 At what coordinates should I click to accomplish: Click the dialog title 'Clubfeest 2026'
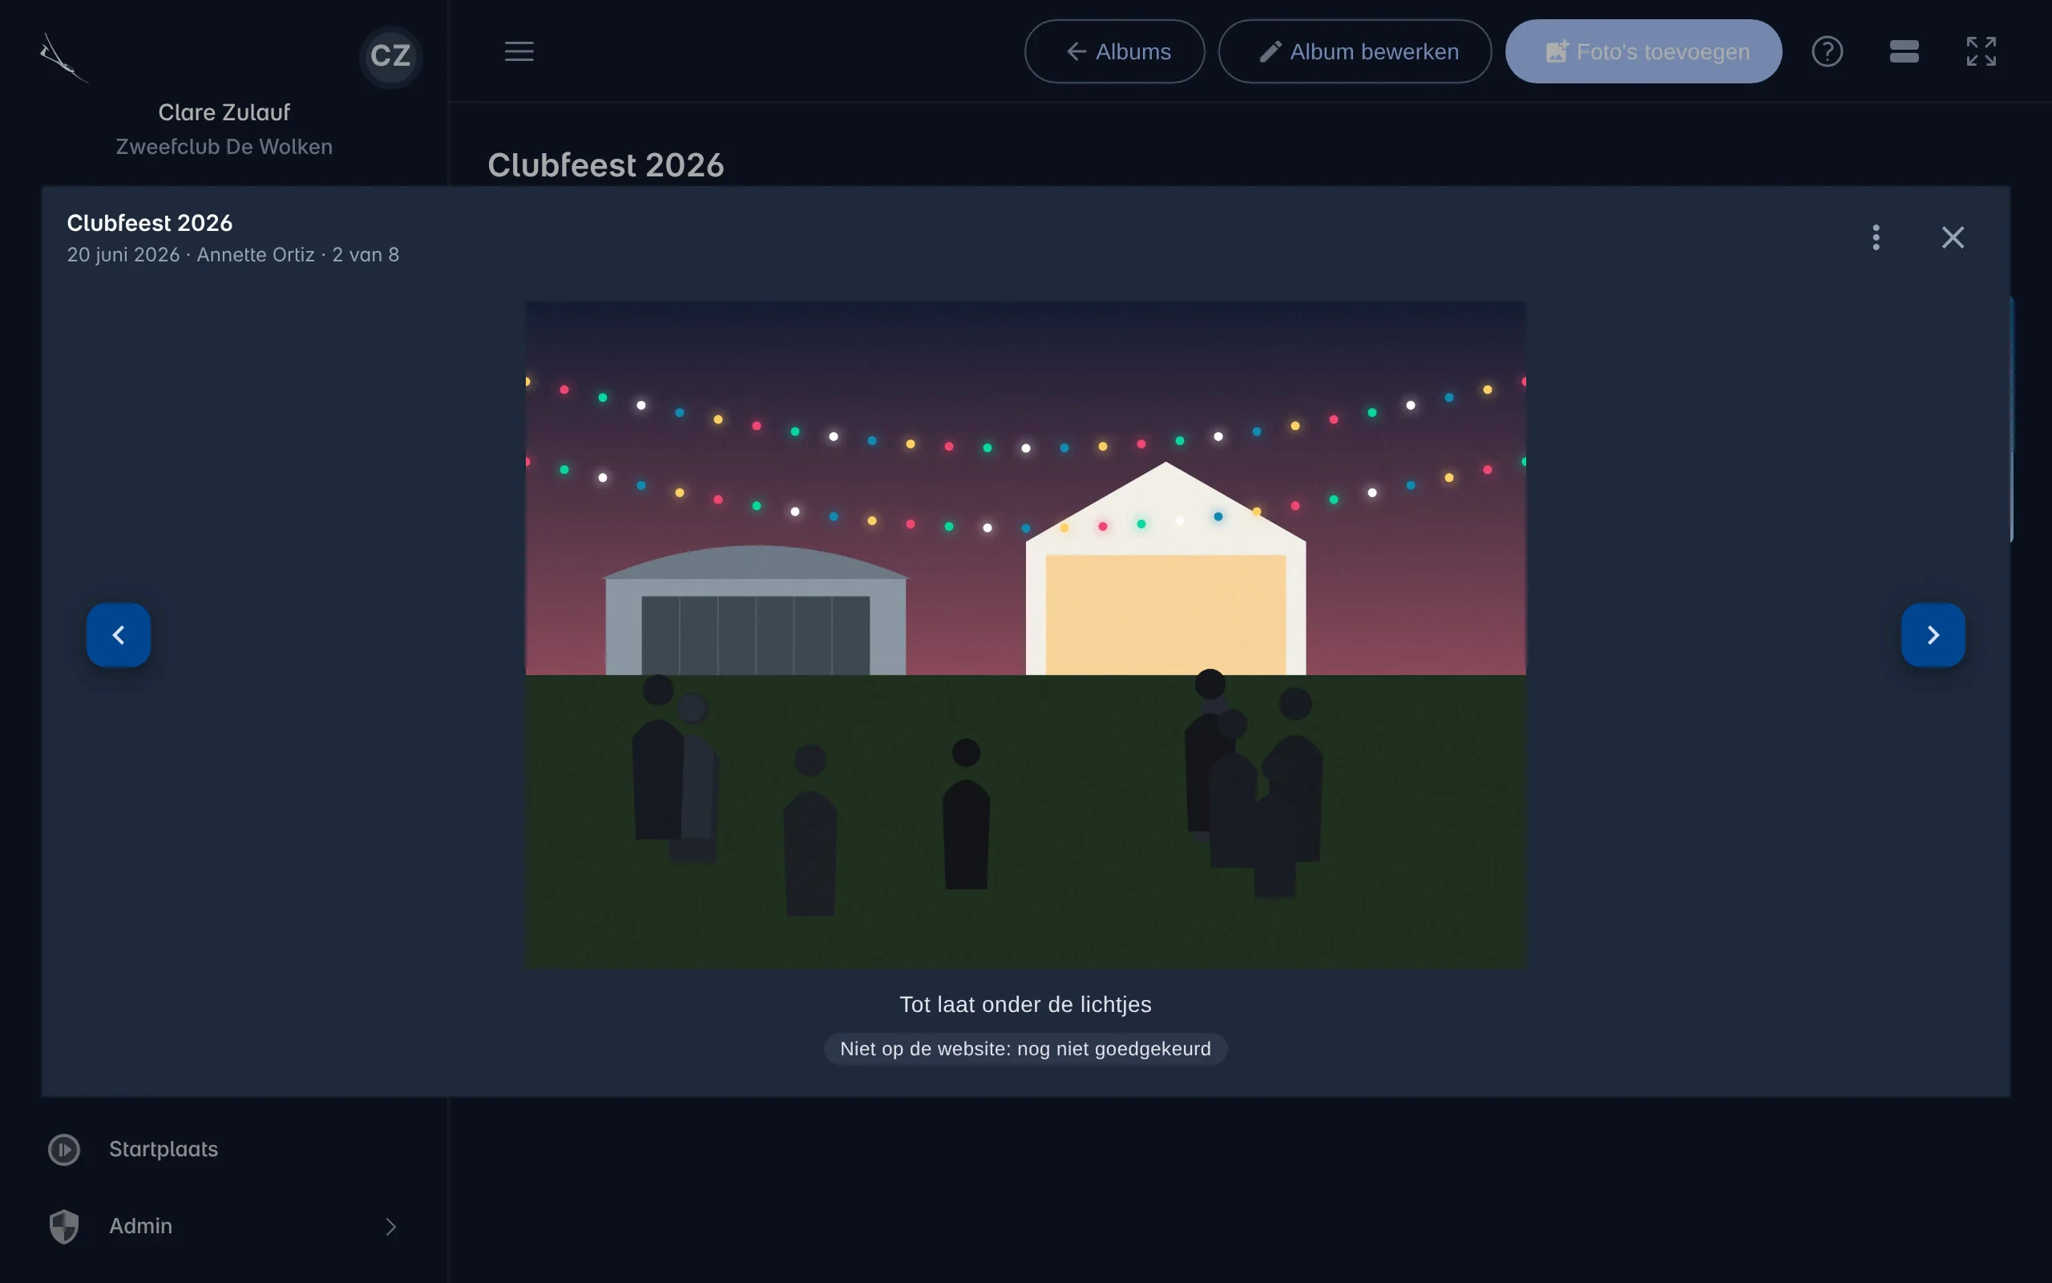click(x=150, y=223)
